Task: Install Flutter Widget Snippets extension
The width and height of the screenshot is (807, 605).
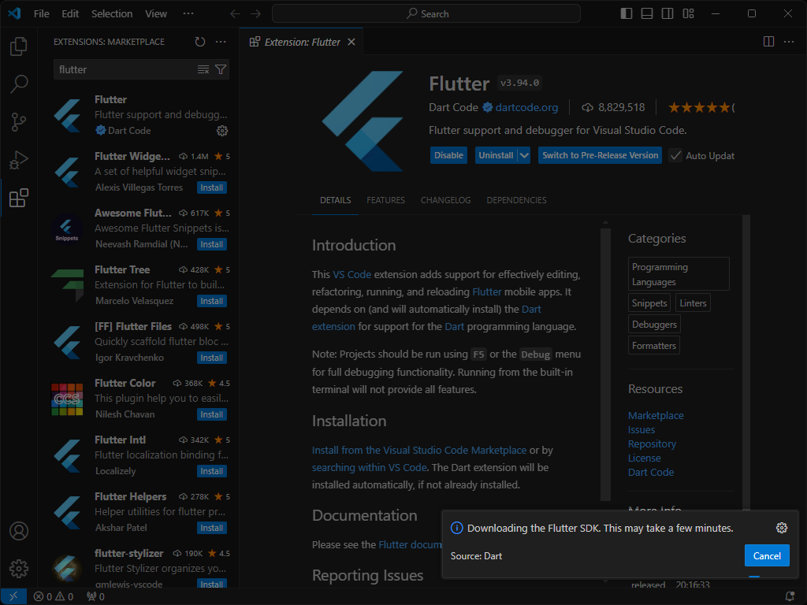Action: pyautogui.click(x=211, y=187)
